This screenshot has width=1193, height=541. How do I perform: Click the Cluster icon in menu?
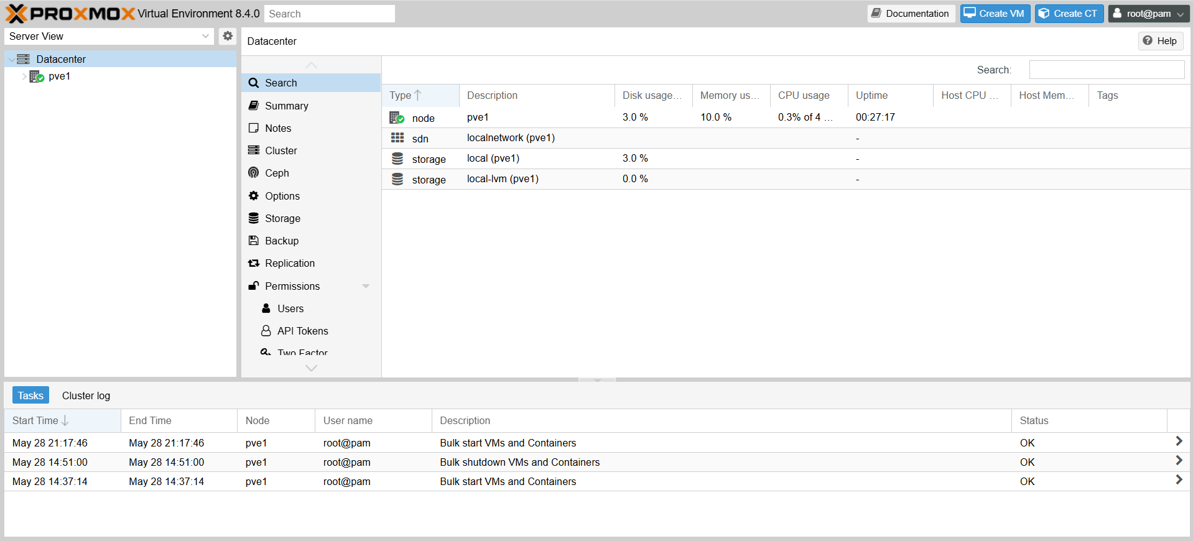click(254, 150)
